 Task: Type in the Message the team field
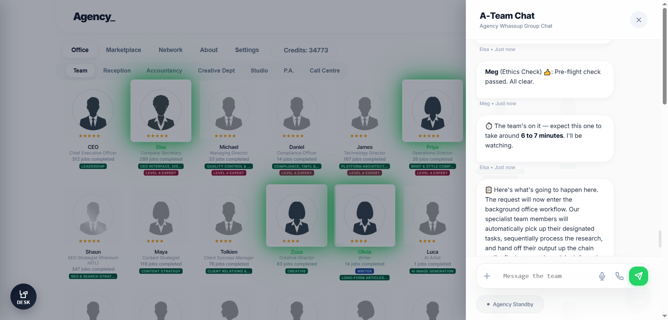point(546,276)
